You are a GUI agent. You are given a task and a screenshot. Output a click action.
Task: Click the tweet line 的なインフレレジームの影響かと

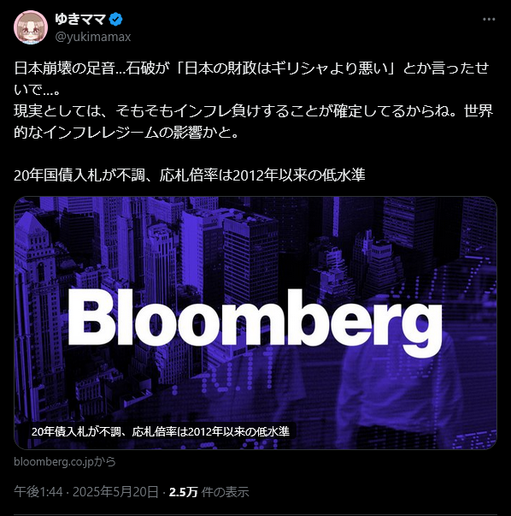tap(126, 133)
